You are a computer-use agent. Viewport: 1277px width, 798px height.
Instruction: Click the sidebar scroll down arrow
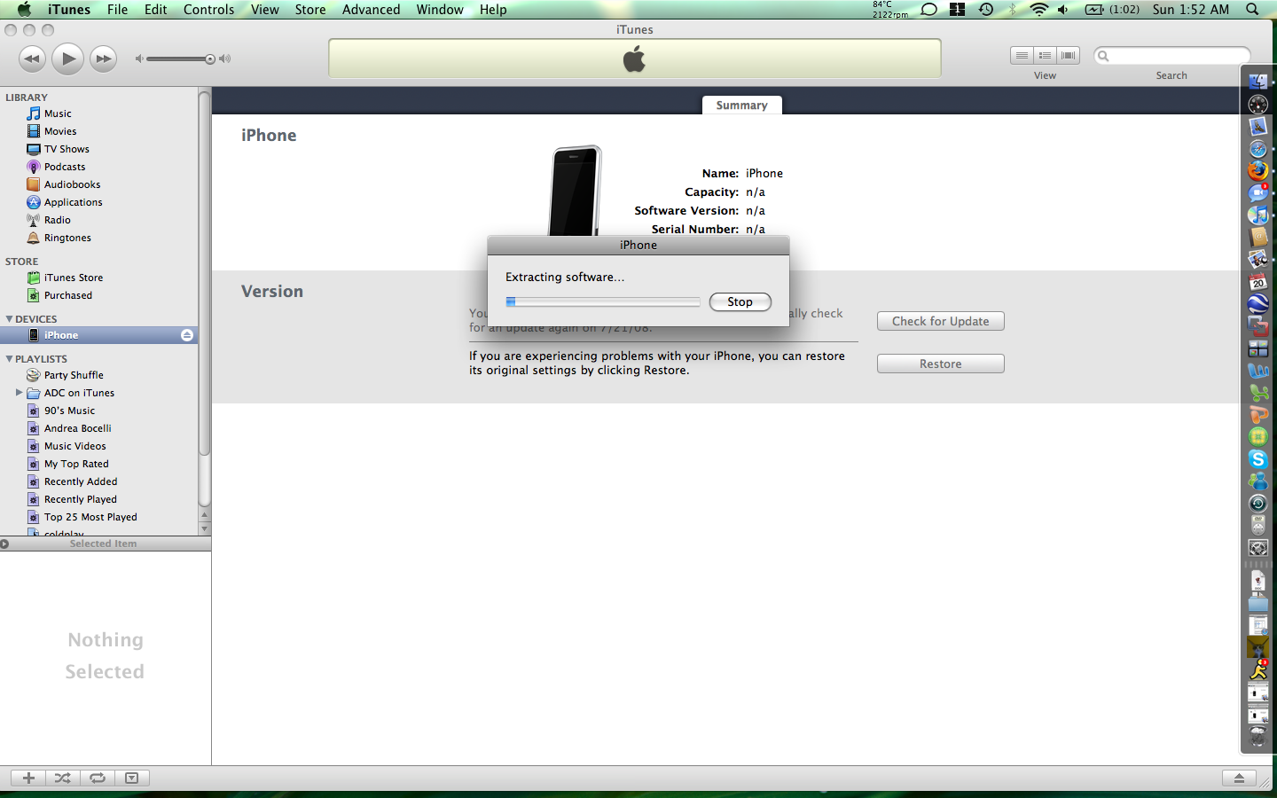tap(205, 528)
